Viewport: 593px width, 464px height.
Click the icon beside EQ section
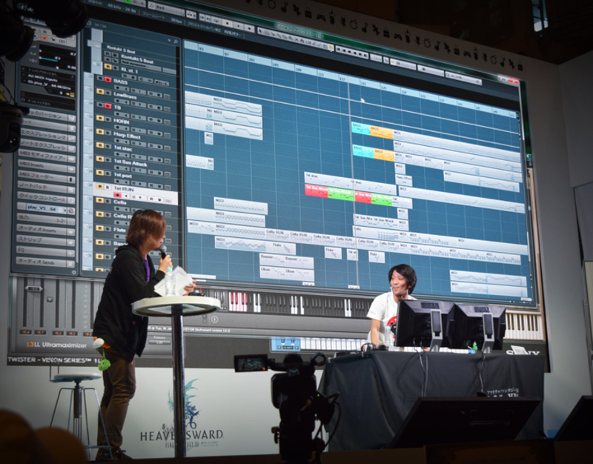pos(71,253)
